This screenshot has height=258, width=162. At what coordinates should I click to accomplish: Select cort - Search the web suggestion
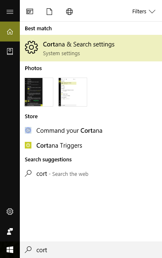point(91,174)
